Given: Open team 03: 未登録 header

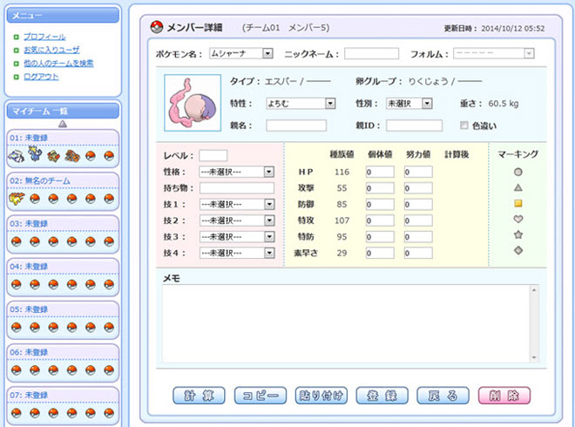Looking at the screenshot, I should tap(29, 224).
